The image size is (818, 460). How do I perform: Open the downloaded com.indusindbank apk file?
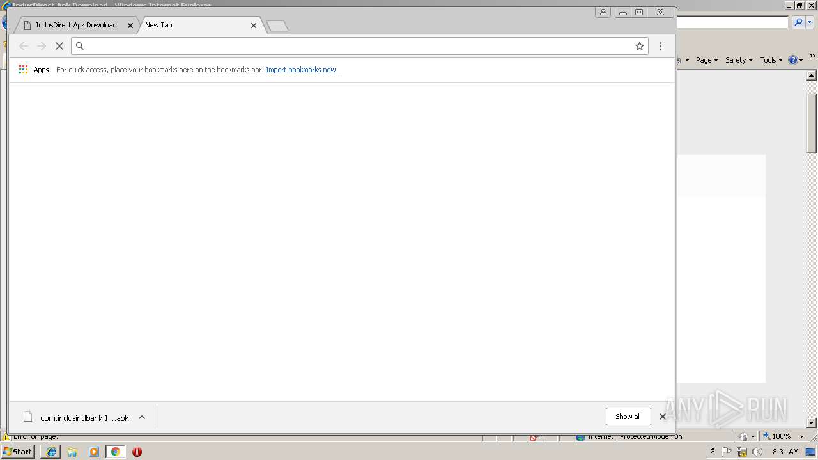[76, 418]
